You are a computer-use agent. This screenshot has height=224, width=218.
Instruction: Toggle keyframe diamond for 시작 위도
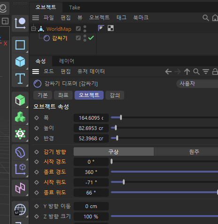(x=37, y=182)
